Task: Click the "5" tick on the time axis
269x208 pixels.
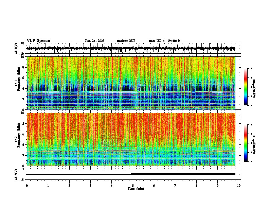Action: (x=133, y=186)
